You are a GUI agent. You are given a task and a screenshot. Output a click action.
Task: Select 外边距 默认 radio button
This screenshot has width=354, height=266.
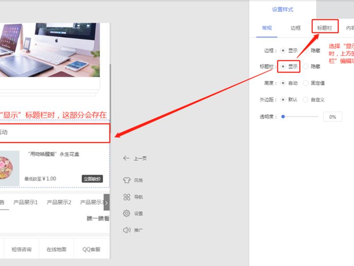[x=283, y=99]
